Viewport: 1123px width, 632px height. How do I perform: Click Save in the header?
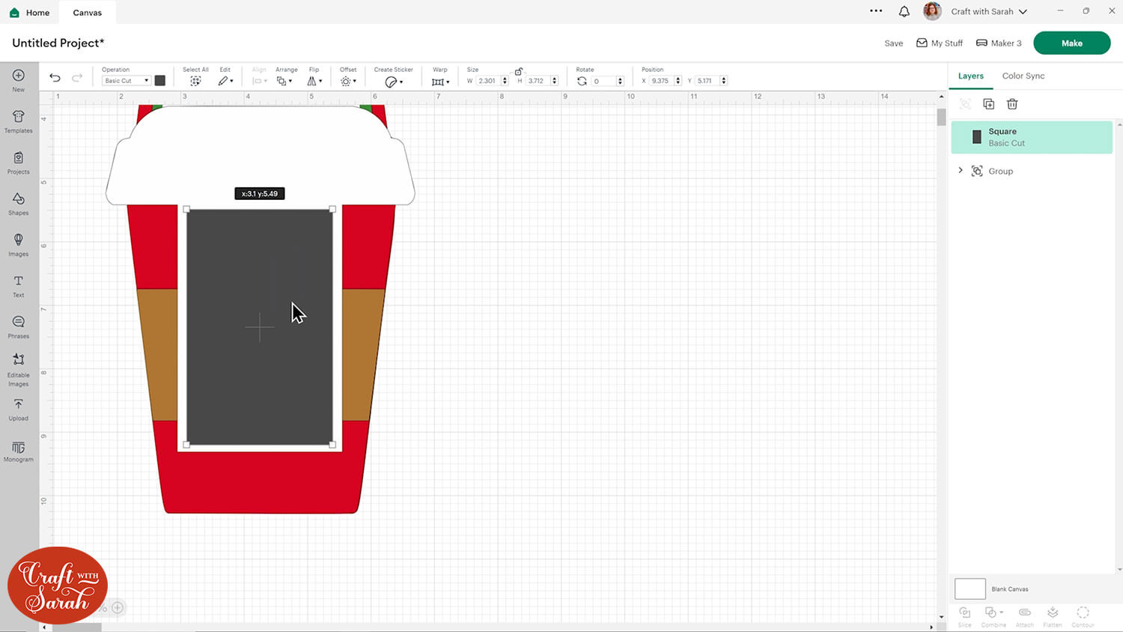[x=893, y=43]
